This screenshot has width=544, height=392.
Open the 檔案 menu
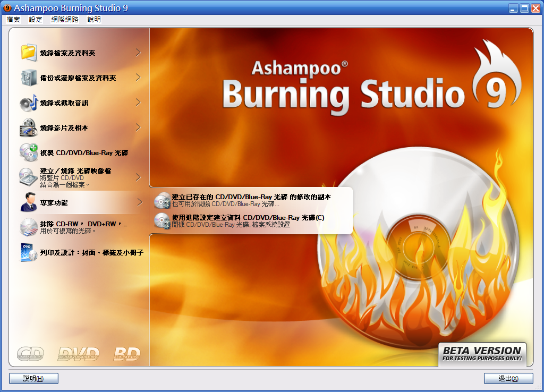(13, 20)
